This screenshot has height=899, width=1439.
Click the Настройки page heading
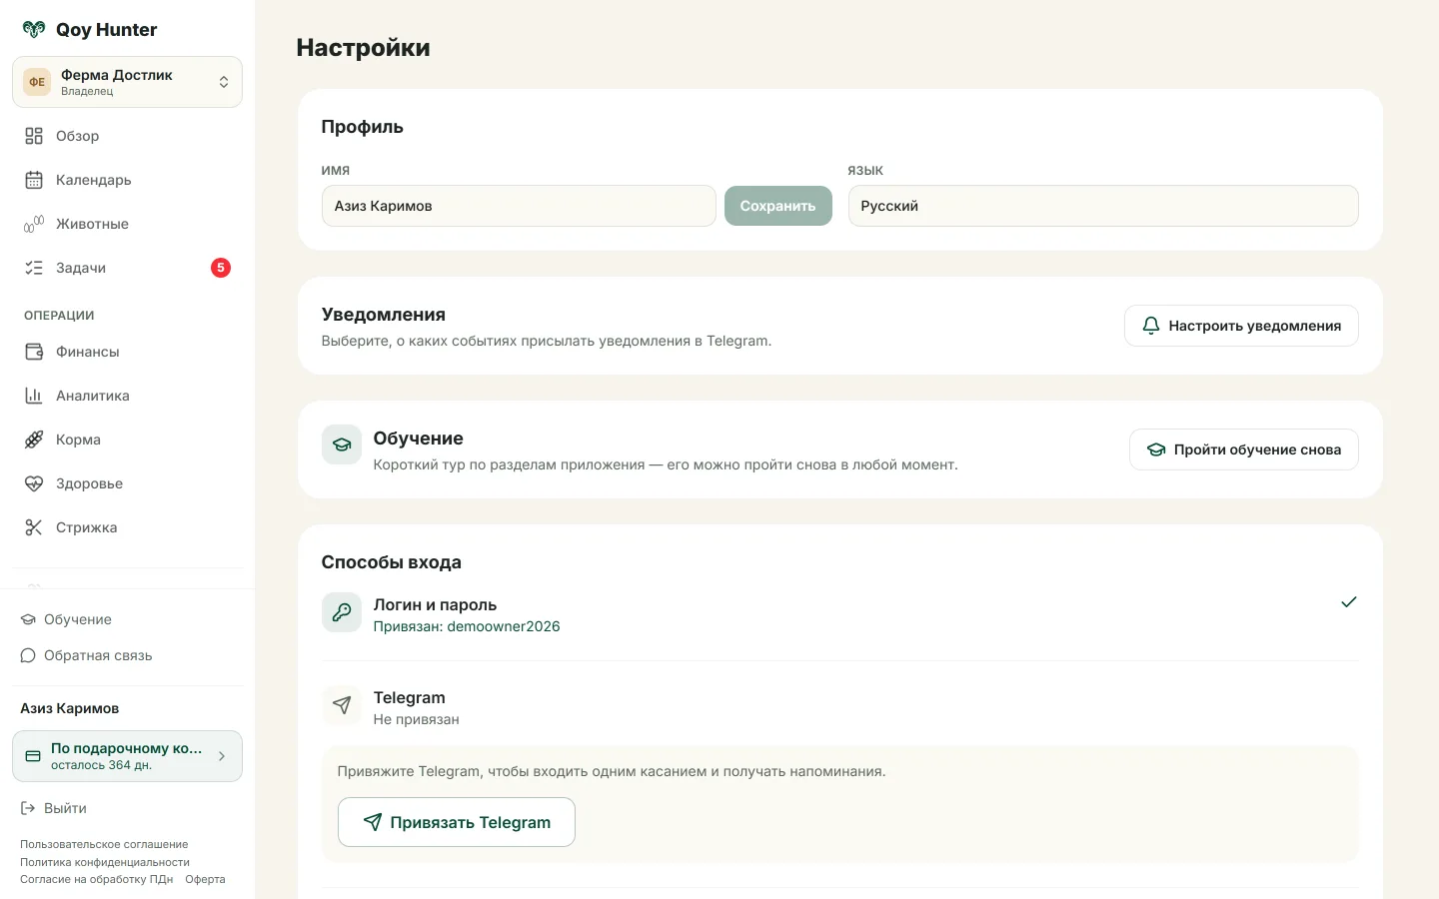tap(363, 48)
